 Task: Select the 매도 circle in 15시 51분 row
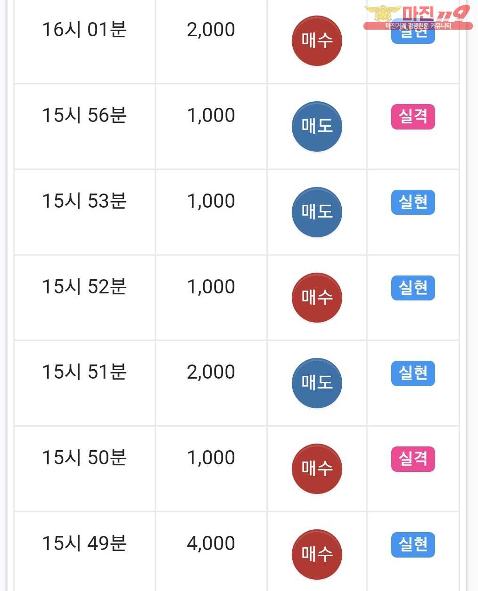click(317, 383)
